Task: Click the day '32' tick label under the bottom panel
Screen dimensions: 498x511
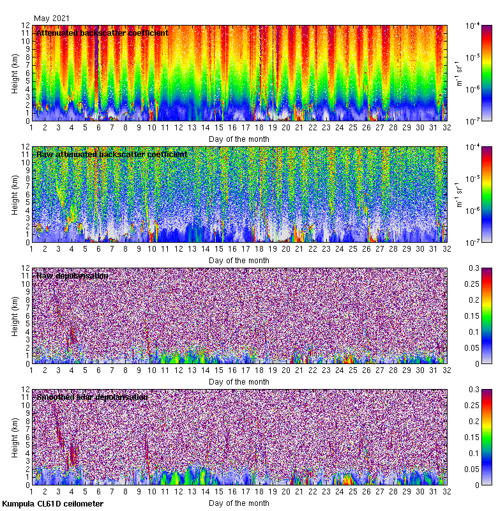Action: point(447,491)
